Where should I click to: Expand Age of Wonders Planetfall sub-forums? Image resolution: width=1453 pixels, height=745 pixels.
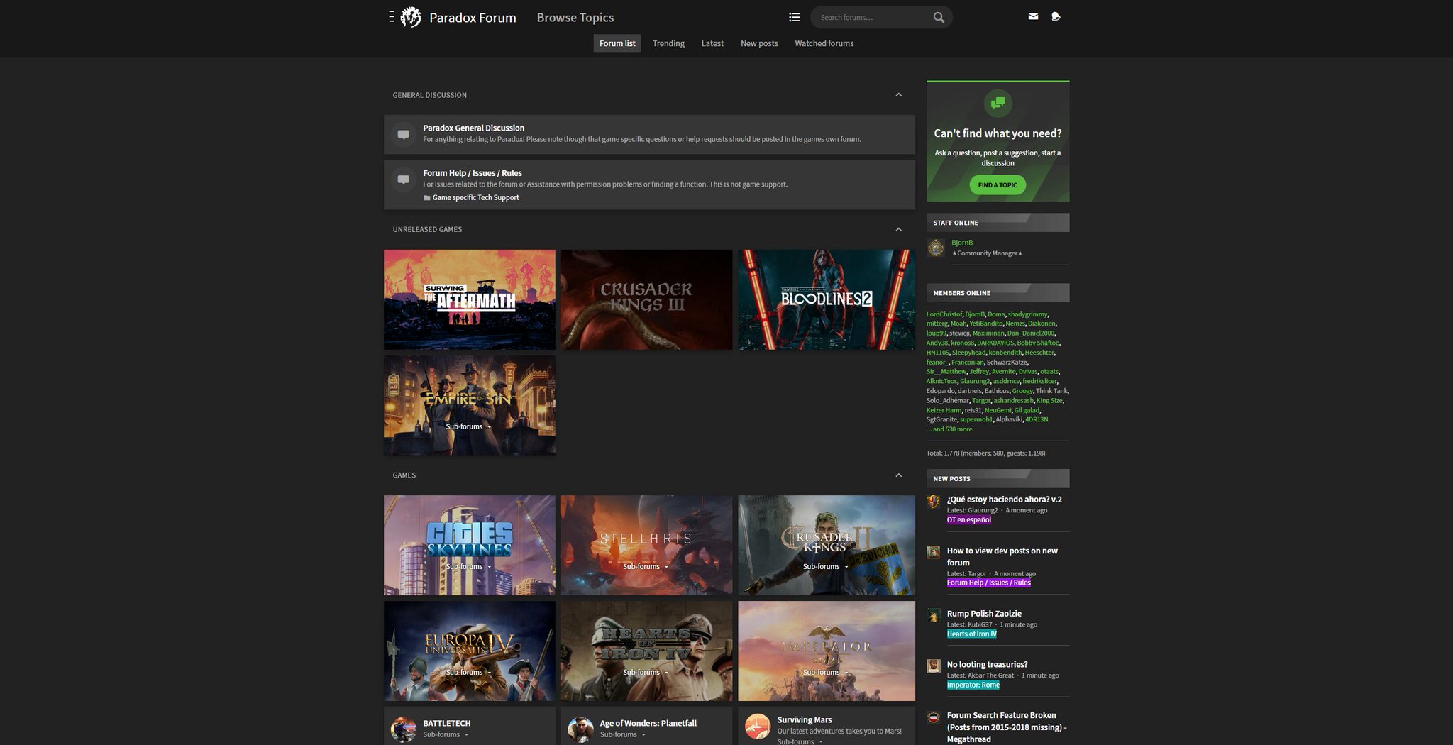point(623,734)
